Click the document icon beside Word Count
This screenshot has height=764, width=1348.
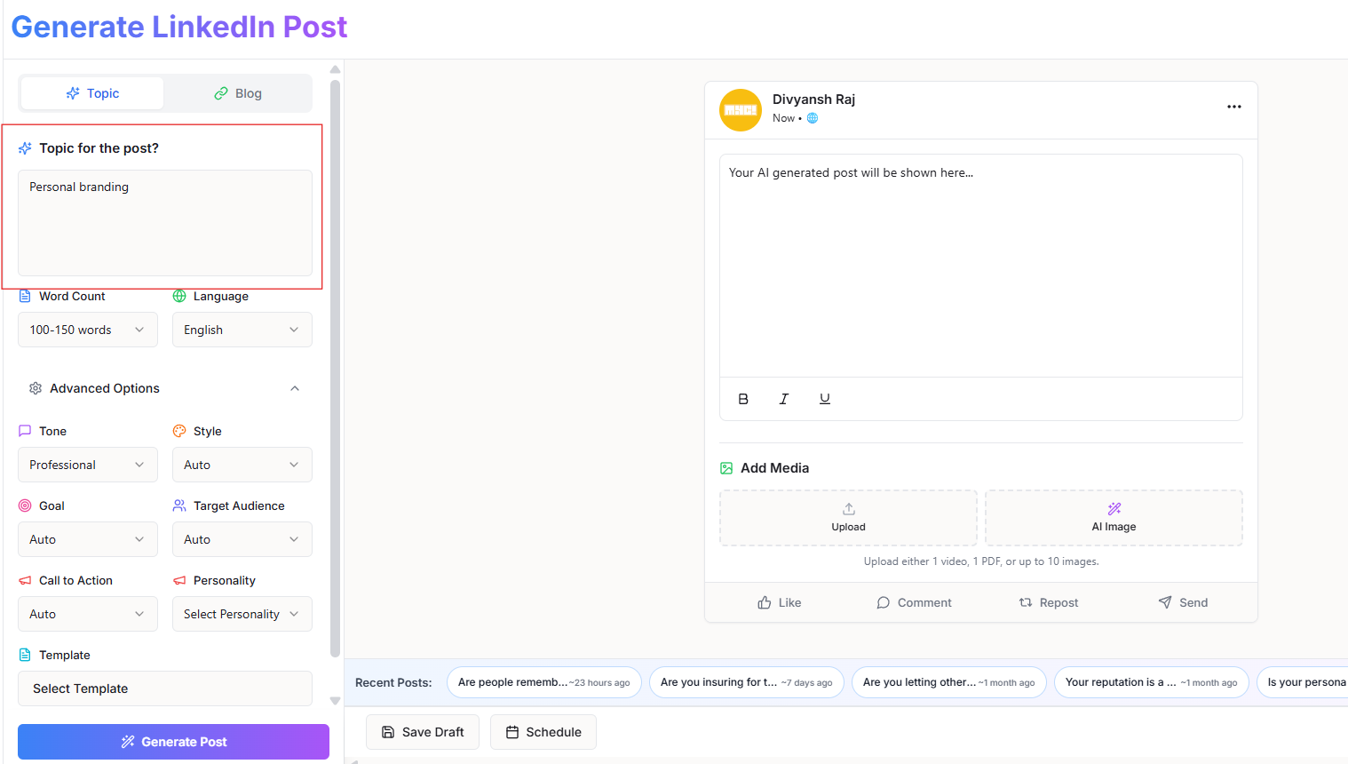coord(25,296)
